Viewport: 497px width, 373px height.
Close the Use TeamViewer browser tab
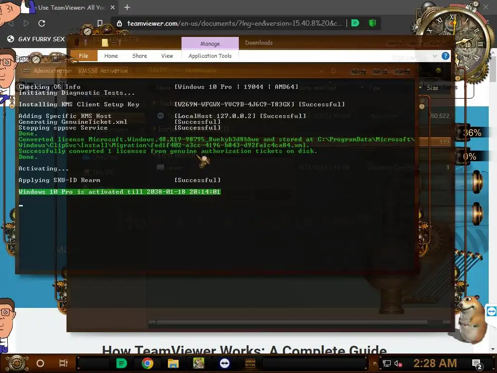(x=113, y=7)
